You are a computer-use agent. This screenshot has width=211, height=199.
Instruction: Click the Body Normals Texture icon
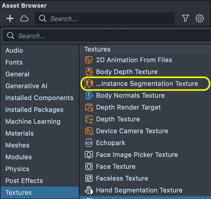coord(89,96)
